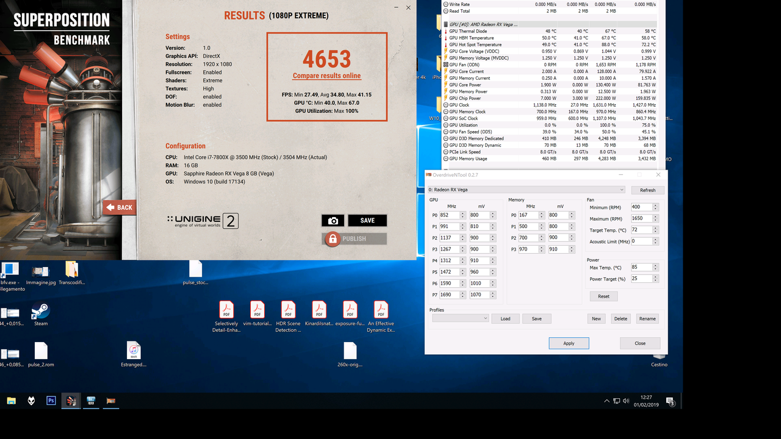781x439 pixels.
Task: Click the camera screenshot icon in Superposition
Action: (333, 221)
